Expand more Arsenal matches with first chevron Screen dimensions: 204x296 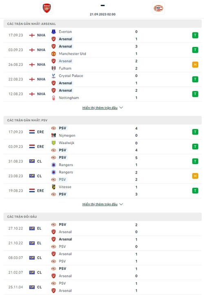pyautogui.click(x=121, y=108)
